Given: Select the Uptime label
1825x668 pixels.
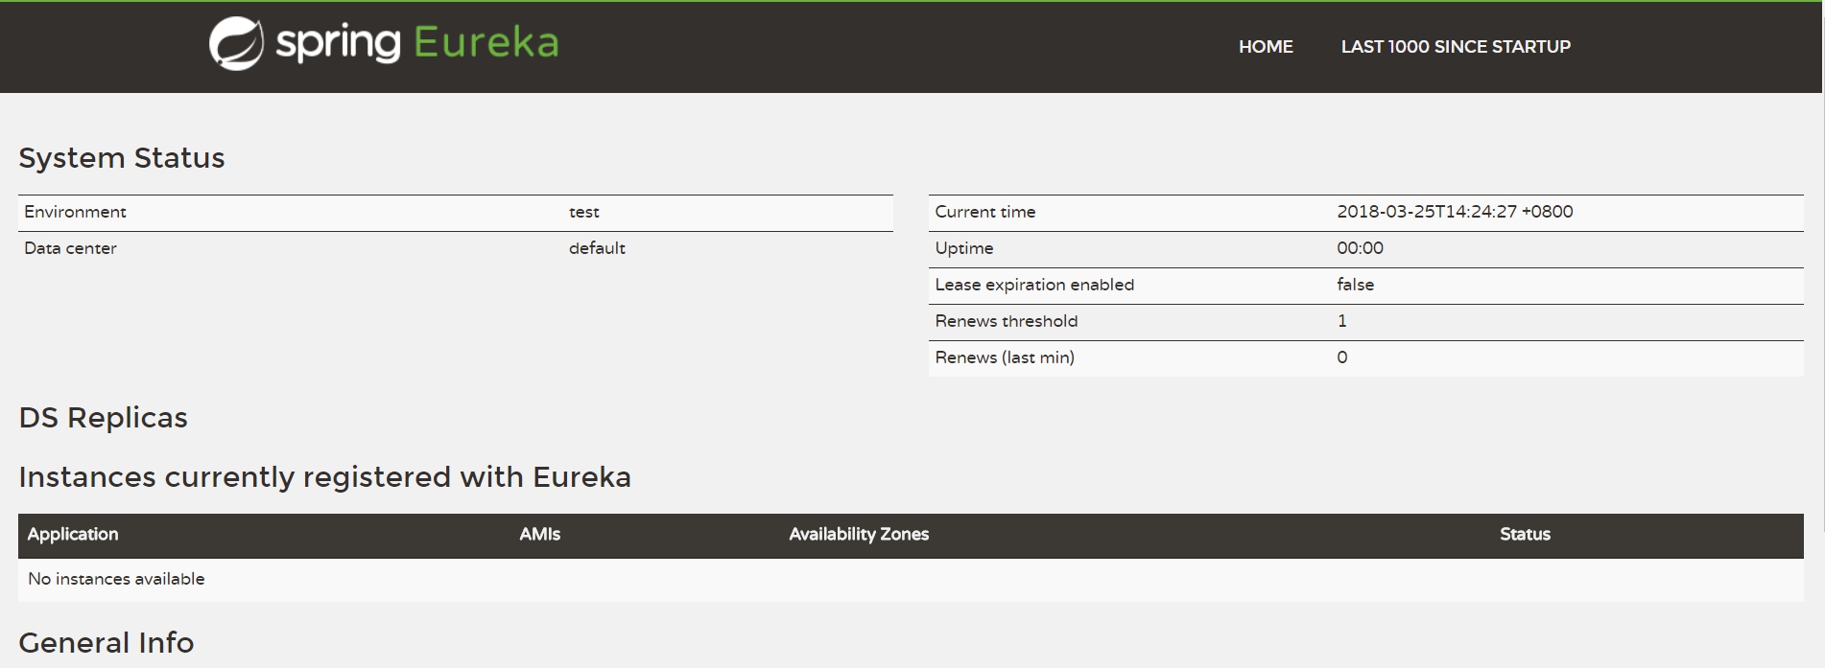Looking at the screenshot, I should click(x=964, y=248).
